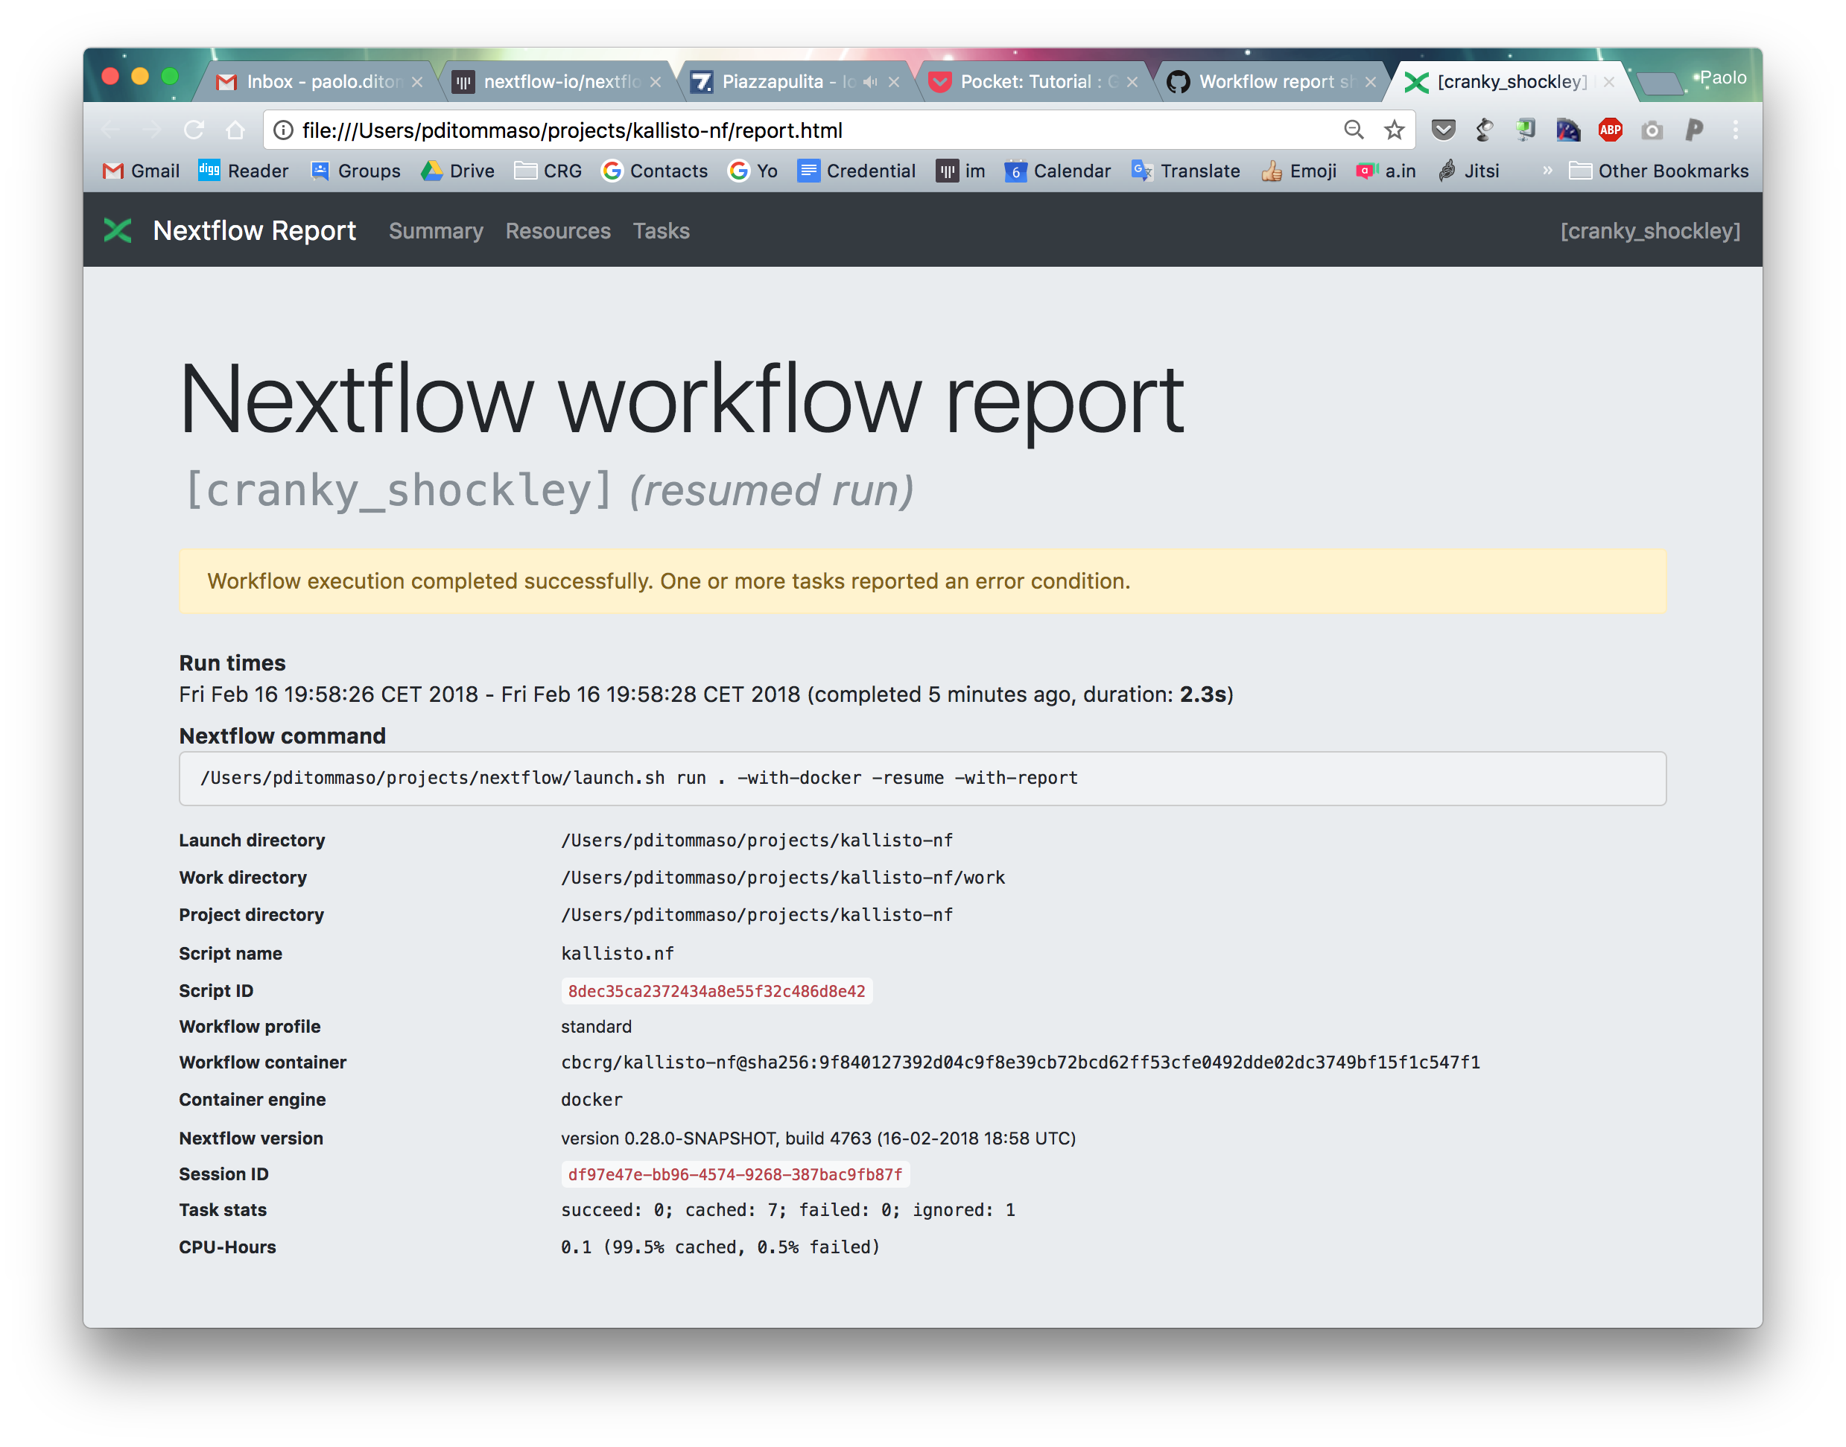The height and width of the screenshot is (1447, 1846).
Task: Open the a.in bookmark
Action: pyautogui.click(x=1386, y=171)
